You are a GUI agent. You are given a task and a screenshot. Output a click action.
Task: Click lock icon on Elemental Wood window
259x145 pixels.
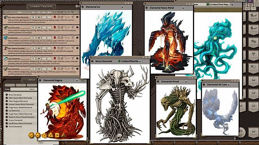186,82
